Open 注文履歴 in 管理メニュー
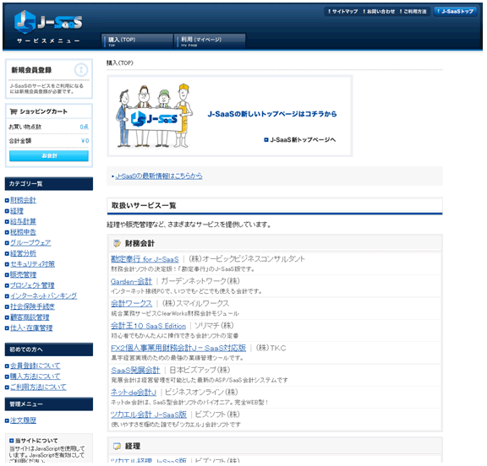 click(24, 420)
